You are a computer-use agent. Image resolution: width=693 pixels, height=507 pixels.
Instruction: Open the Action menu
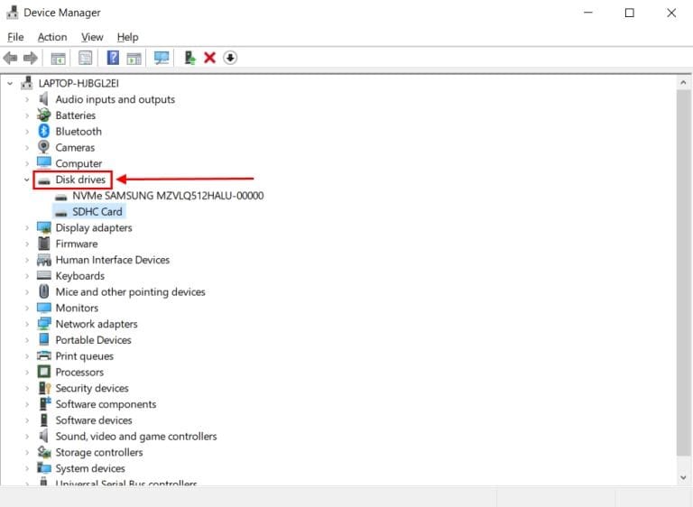52,37
